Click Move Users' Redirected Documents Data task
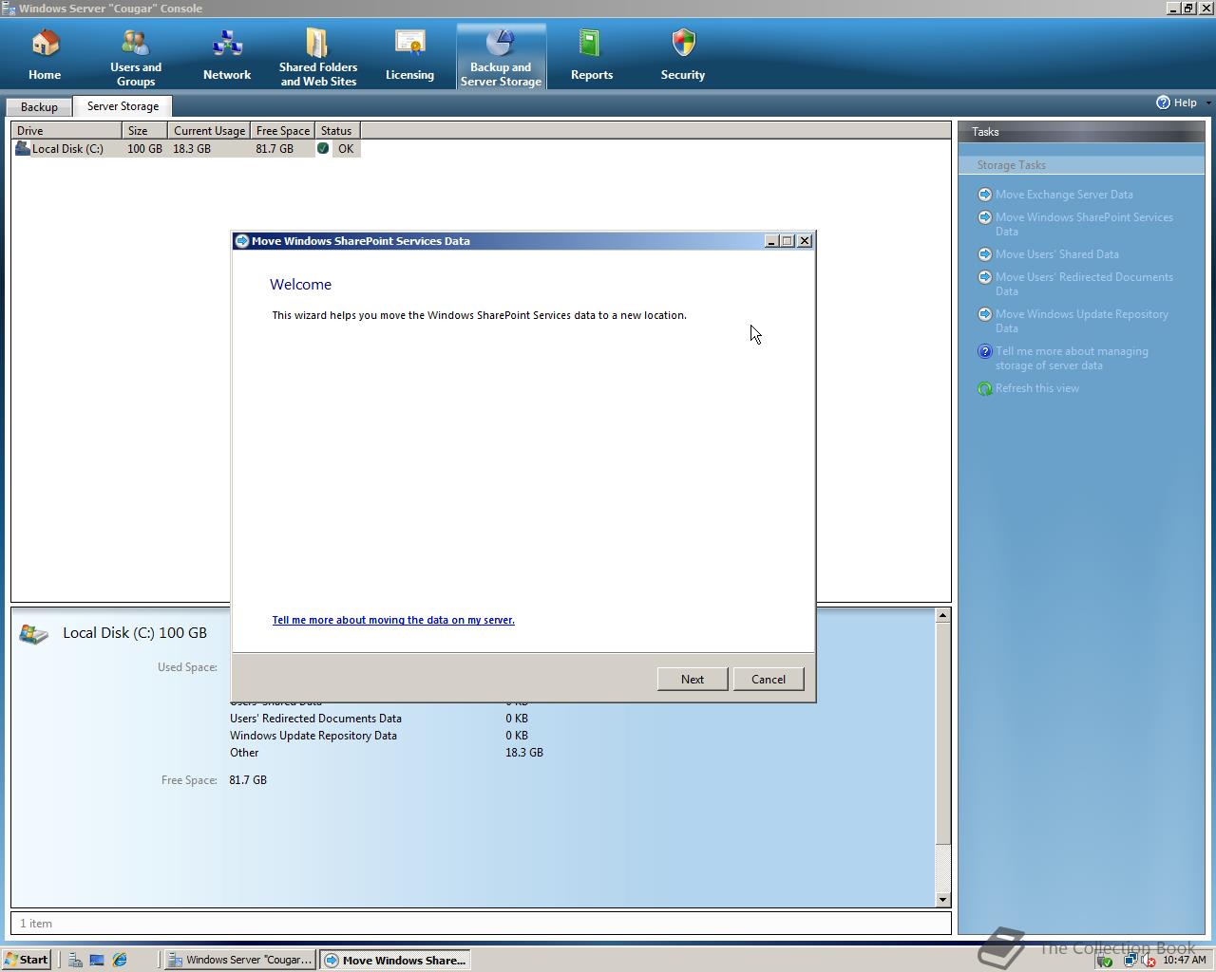 pyautogui.click(x=1084, y=284)
